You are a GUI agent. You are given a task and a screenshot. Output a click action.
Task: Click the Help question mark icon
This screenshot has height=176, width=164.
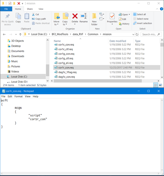coord(162,9)
